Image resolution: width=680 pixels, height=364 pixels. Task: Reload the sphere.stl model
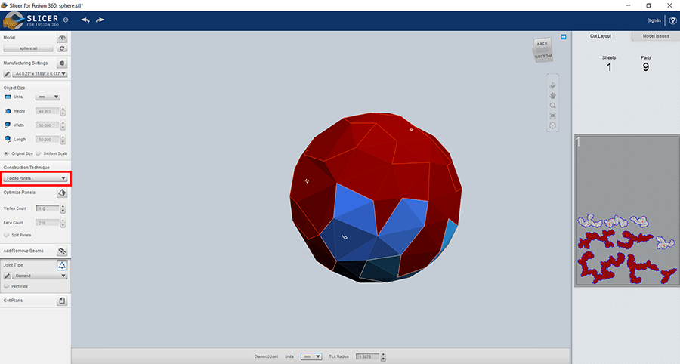coord(62,48)
